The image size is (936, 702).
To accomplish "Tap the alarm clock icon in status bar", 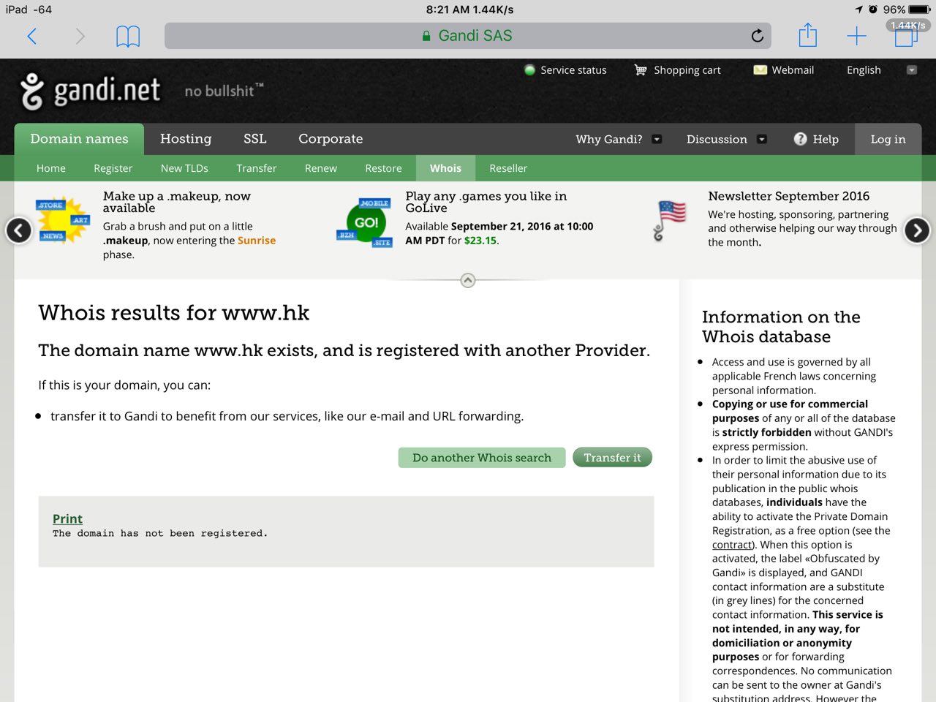I will point(873,10).
